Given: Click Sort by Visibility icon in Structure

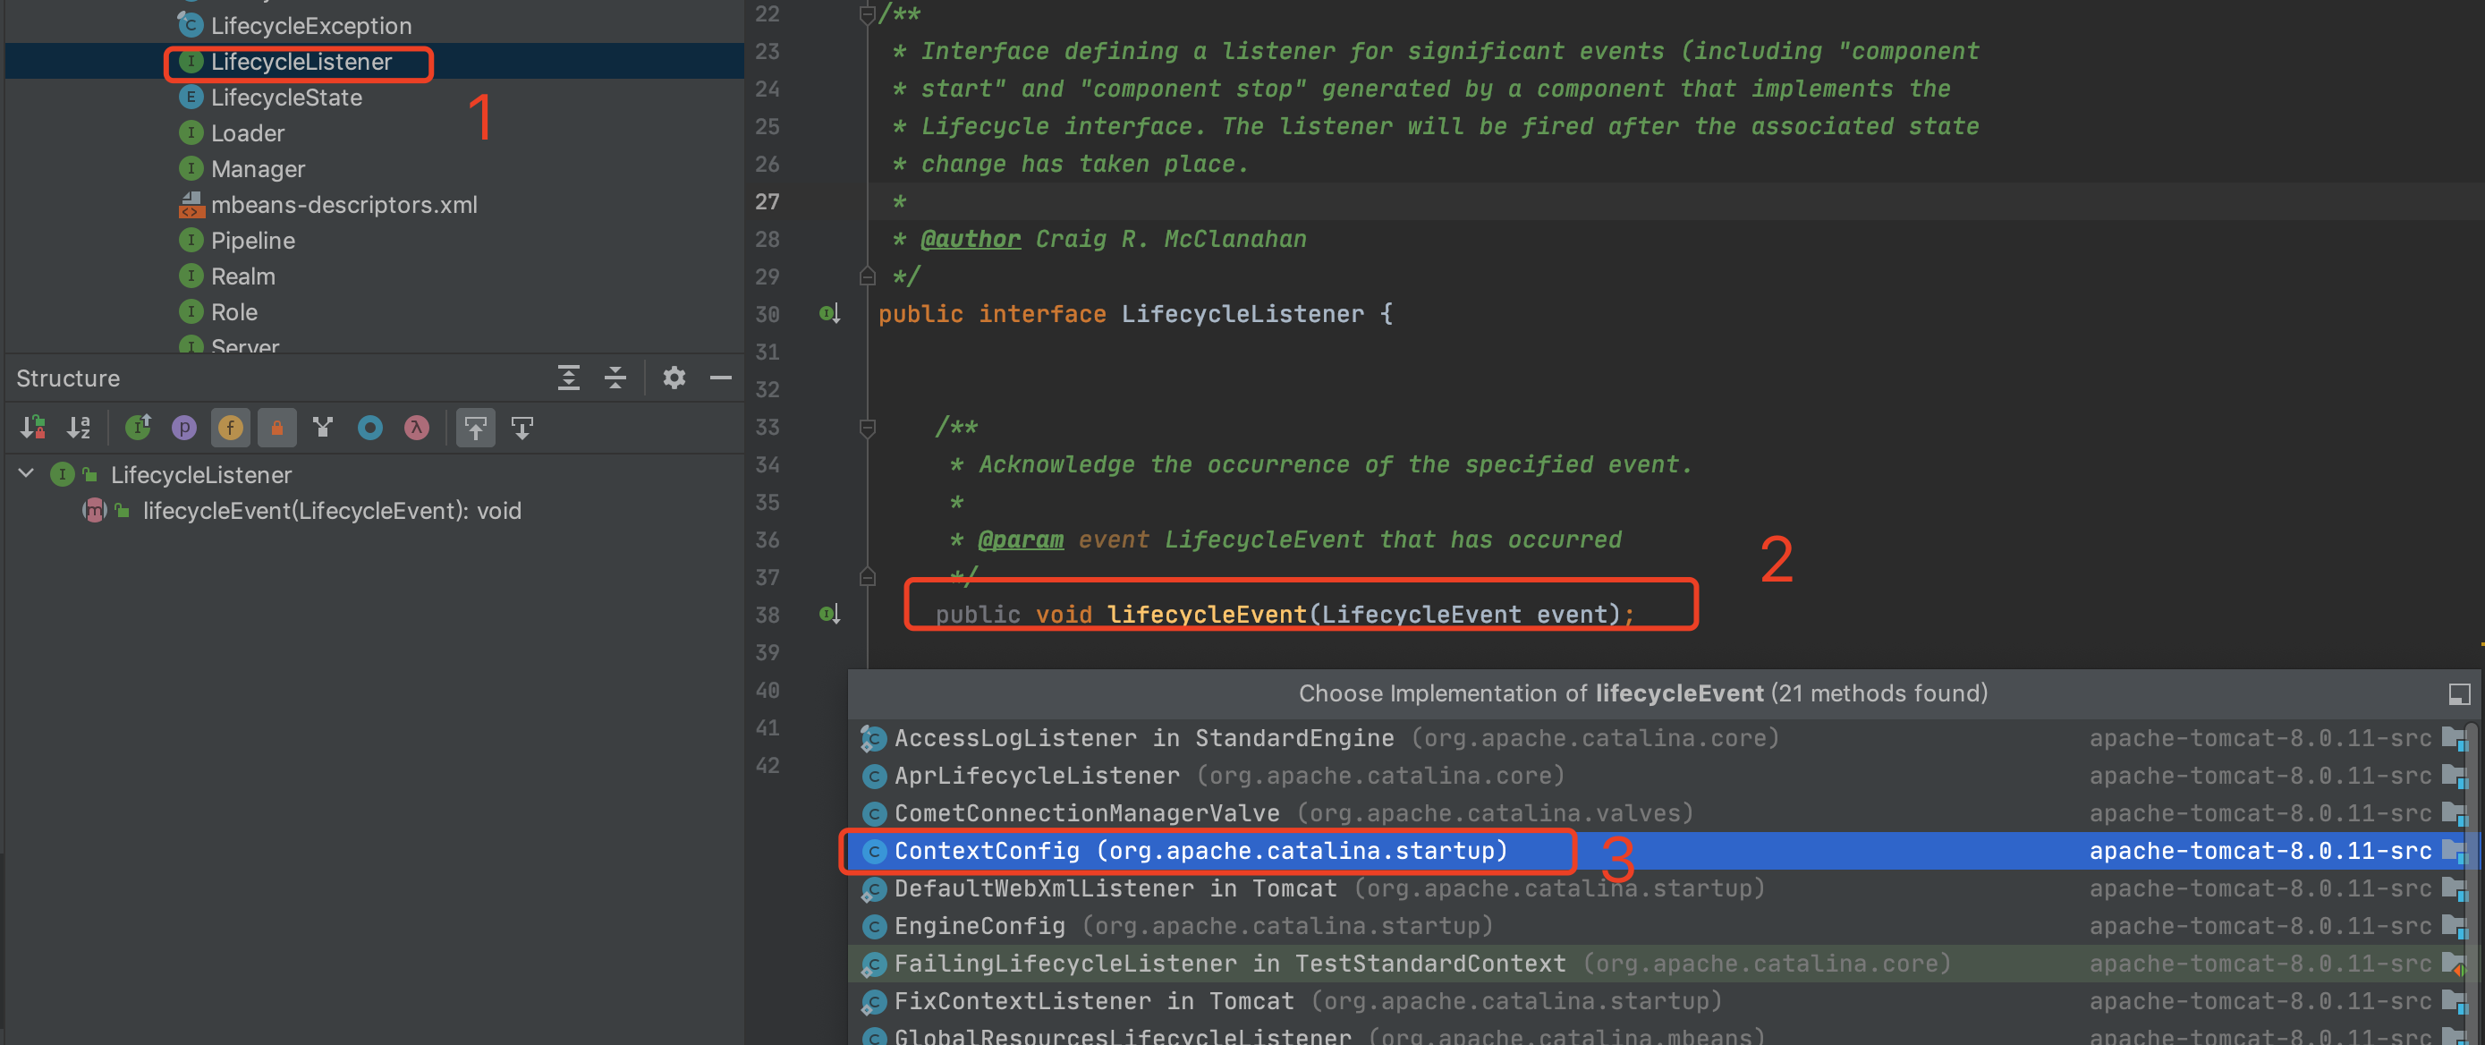Looking at the screenshot, I should coord(33,428).
